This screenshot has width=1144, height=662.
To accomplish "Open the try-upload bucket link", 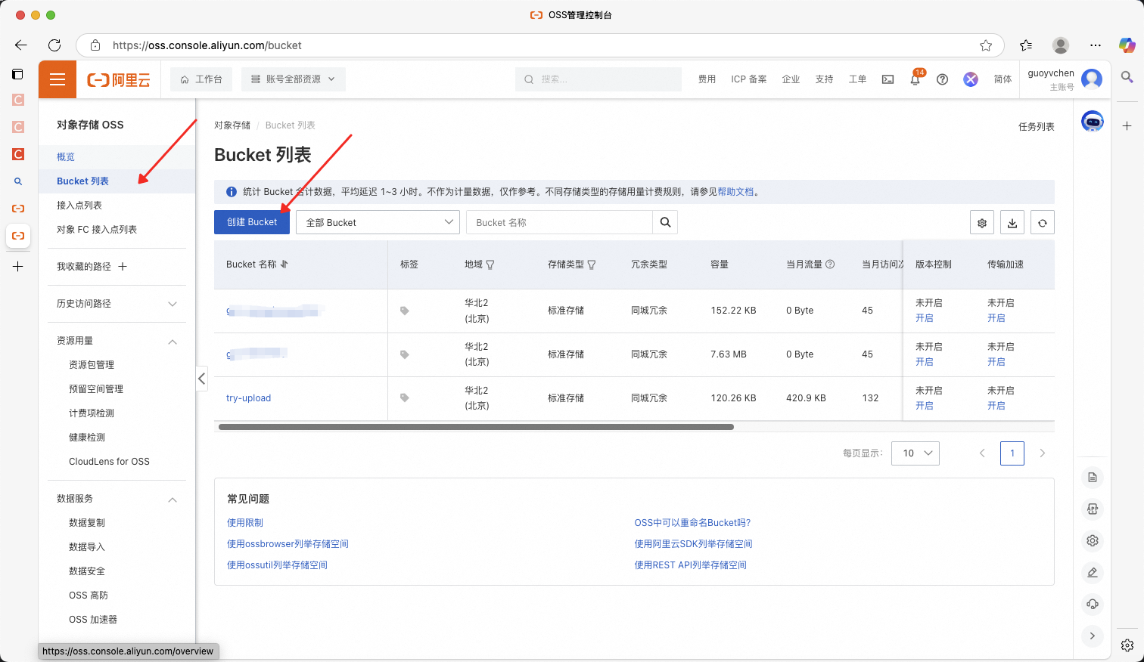I will click(x=248, y=398).
